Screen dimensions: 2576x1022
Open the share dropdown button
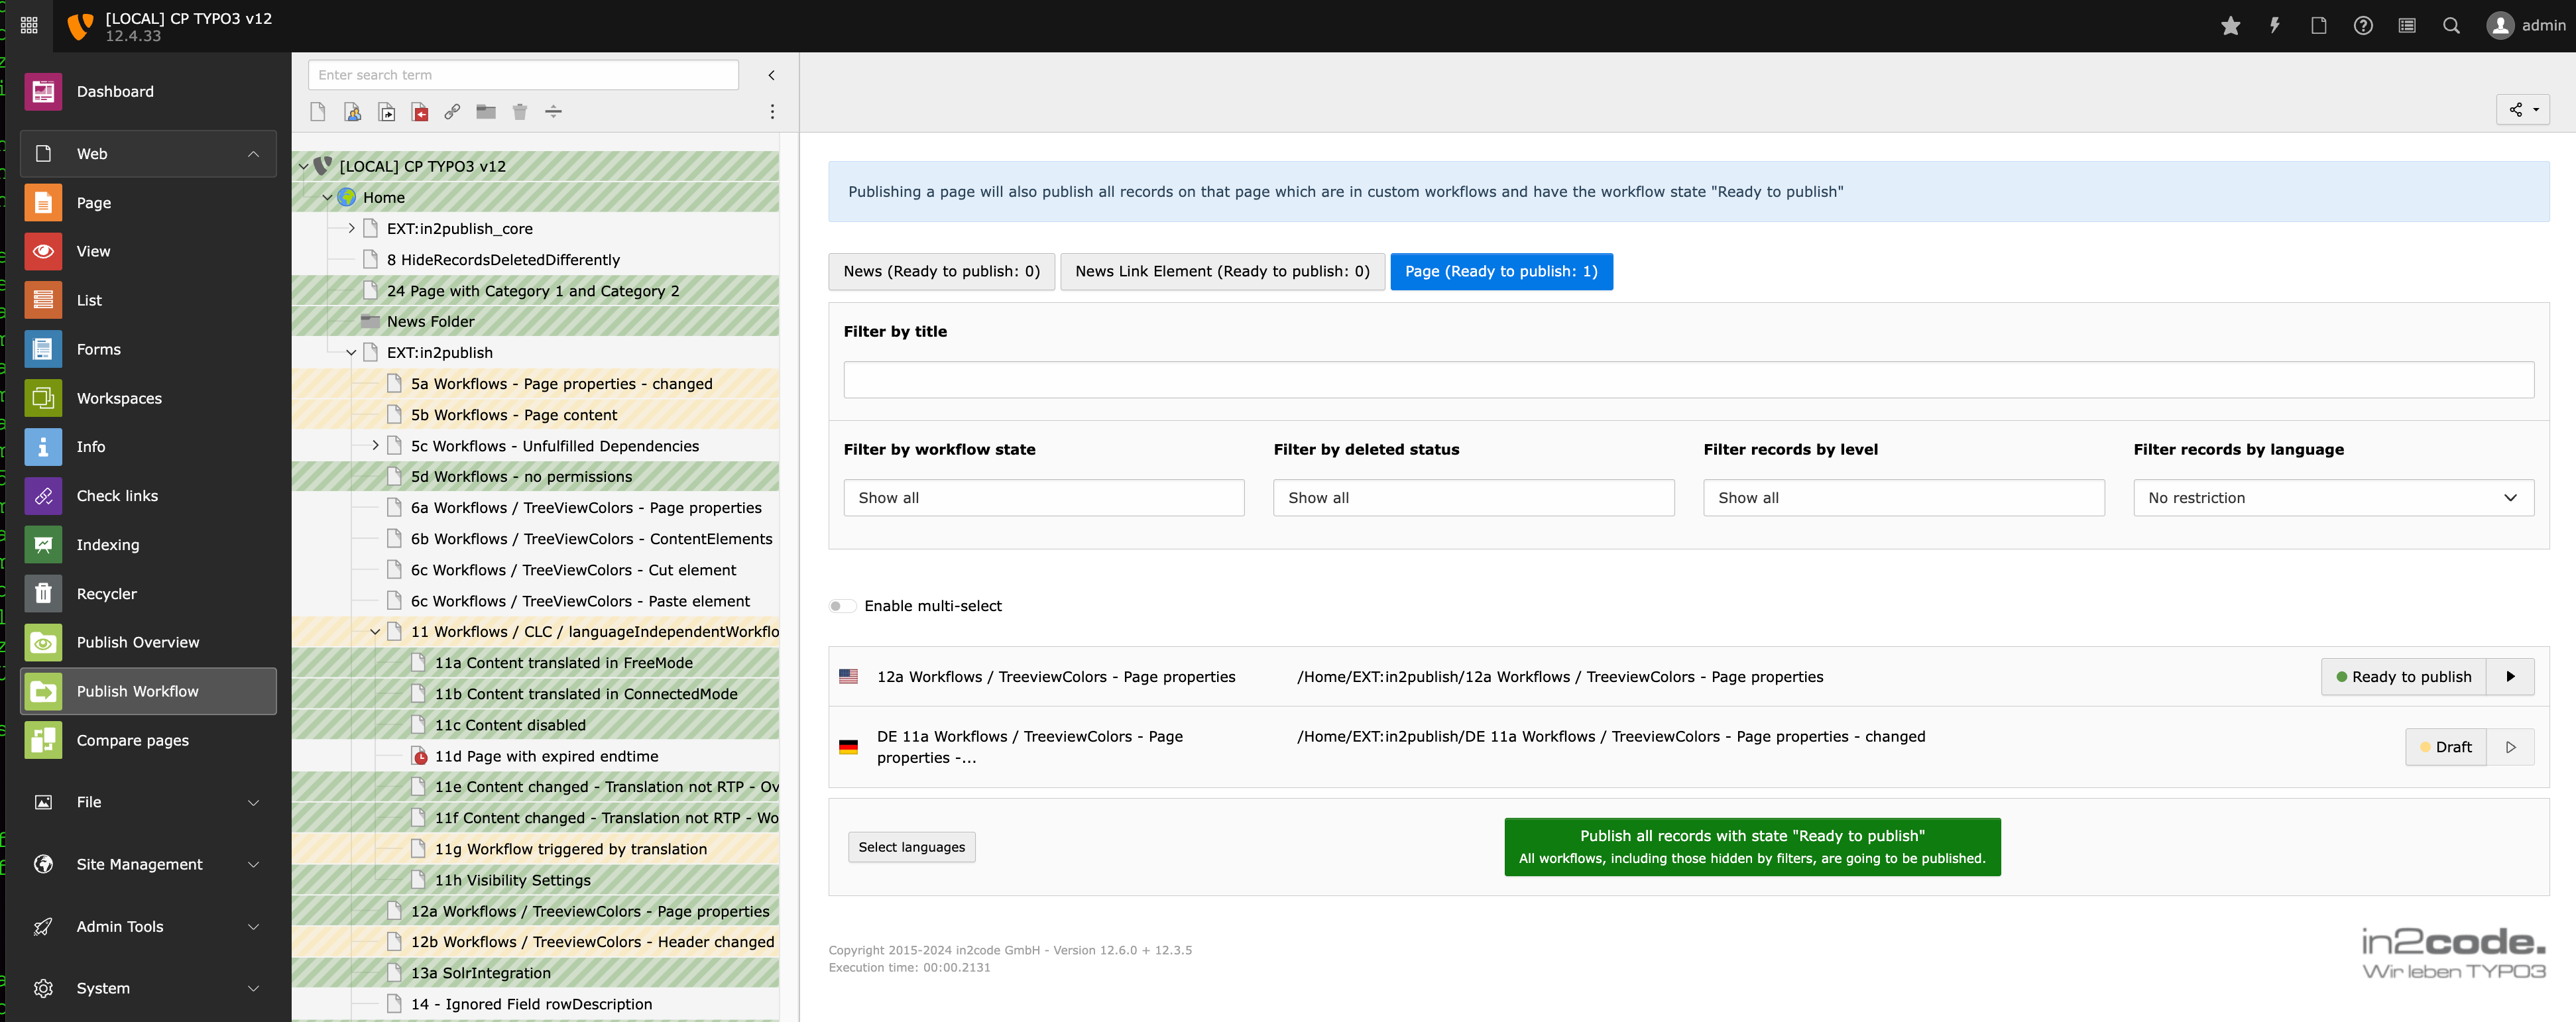[2522, 110]
